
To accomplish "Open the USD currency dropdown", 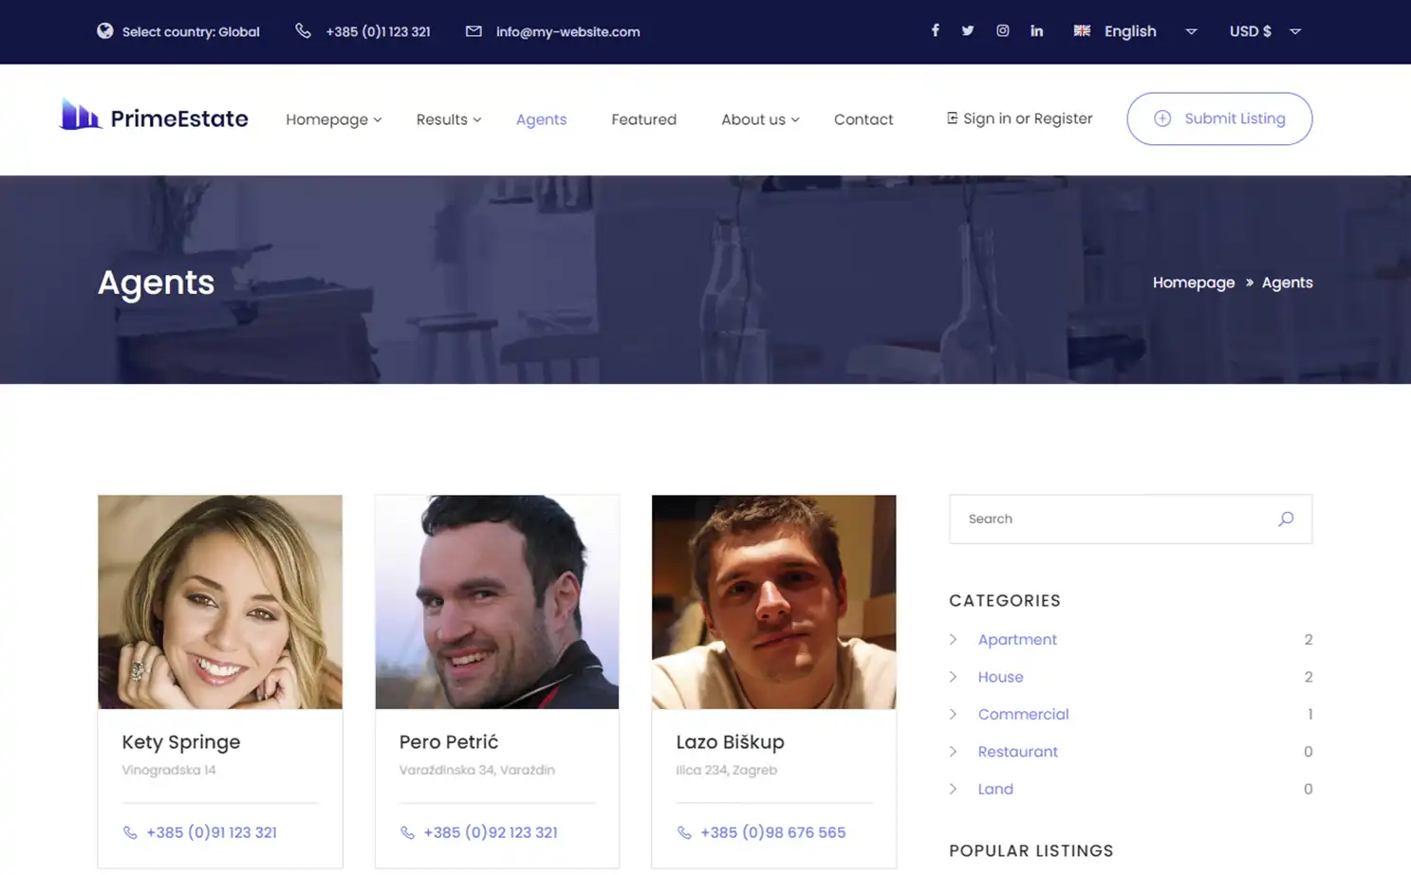I will point(1294,31).
